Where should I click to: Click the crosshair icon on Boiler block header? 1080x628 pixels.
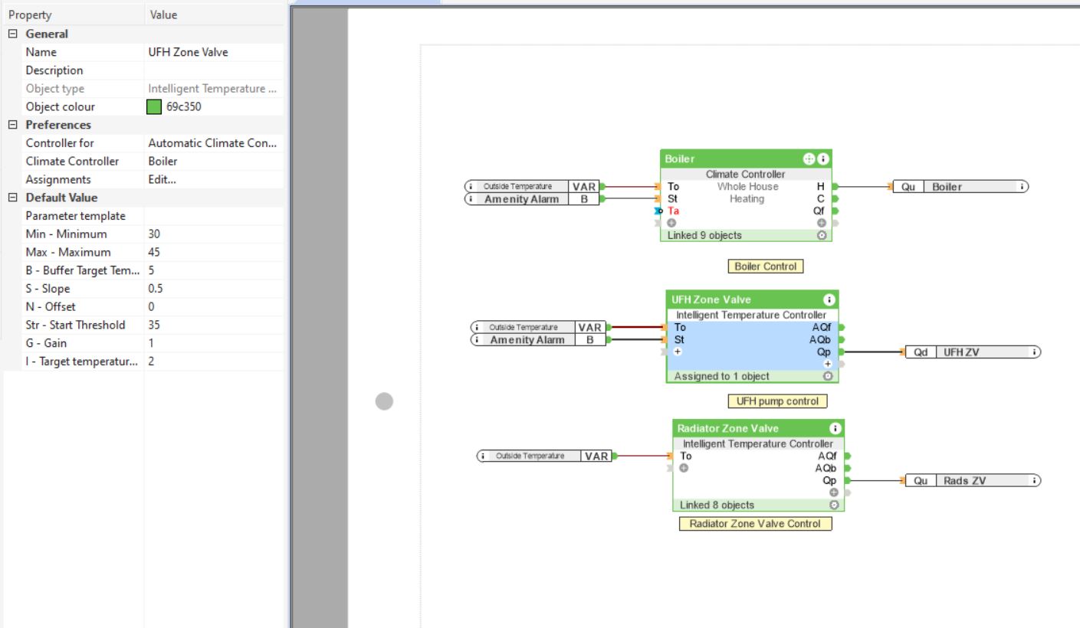(x=809, y=159)
